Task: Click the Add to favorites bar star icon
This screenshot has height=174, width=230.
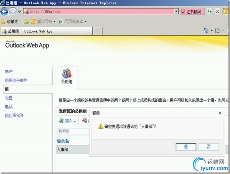Action: point(26,22)
